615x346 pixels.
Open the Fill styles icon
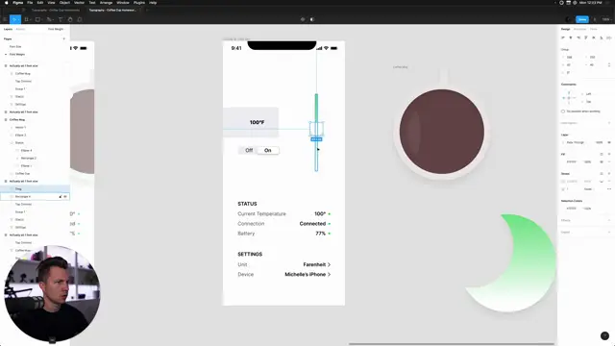click(602, 154)
